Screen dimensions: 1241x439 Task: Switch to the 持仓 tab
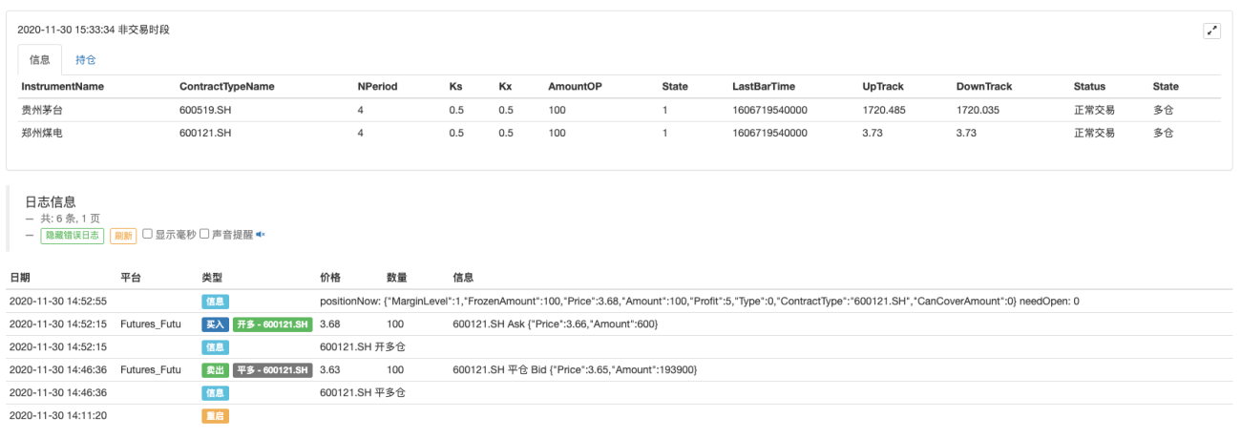[86, 59]
